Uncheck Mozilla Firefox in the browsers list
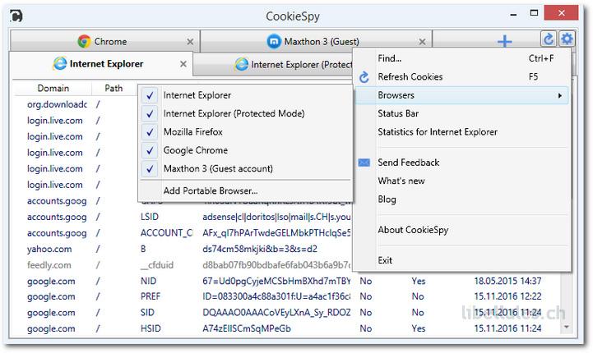This screenshot has height=353, width=593. (150, 132)
